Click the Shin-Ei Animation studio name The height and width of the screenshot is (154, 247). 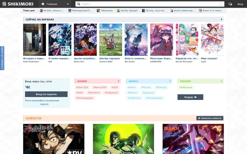point(184,62)
